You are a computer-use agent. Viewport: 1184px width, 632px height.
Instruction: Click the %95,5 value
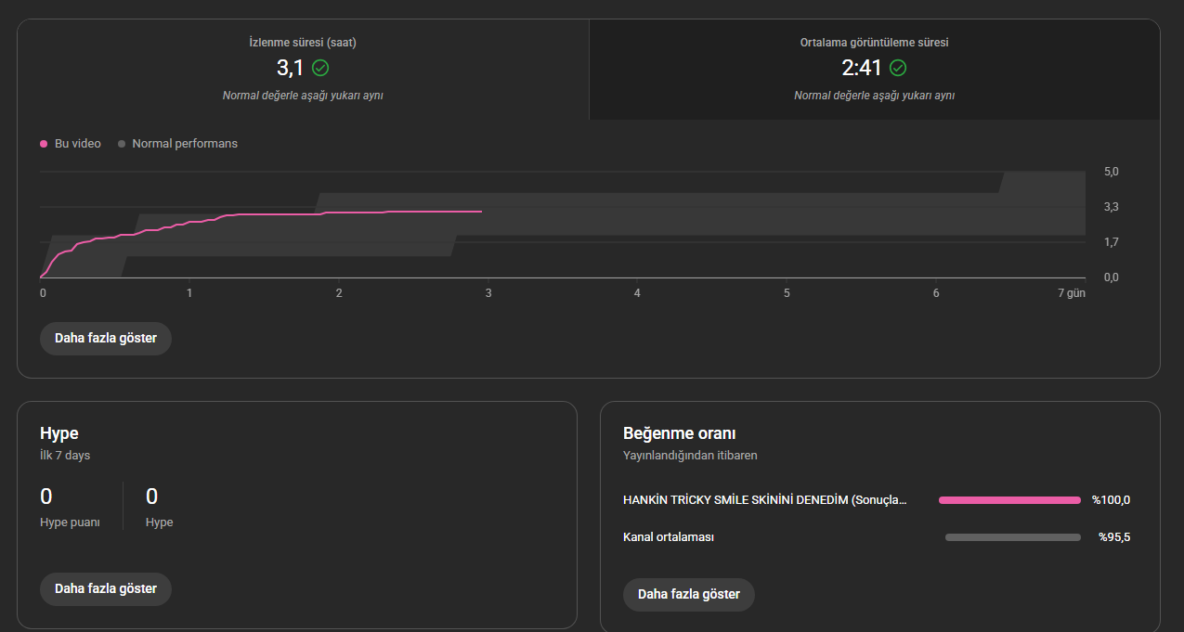pos(1114,537)
